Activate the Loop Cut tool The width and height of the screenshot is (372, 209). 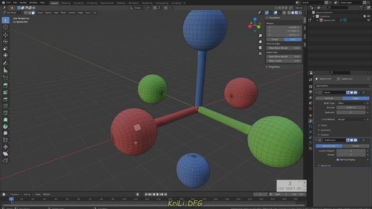(5, 106)
